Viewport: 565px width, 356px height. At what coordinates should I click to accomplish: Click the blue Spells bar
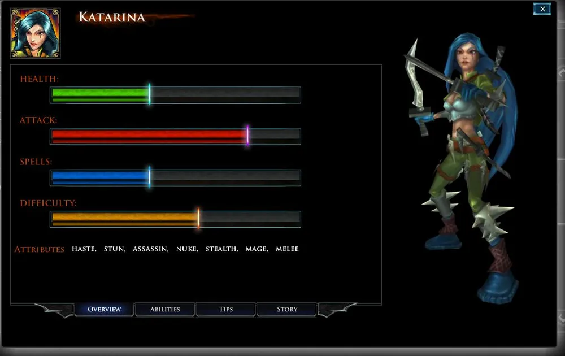176,178
